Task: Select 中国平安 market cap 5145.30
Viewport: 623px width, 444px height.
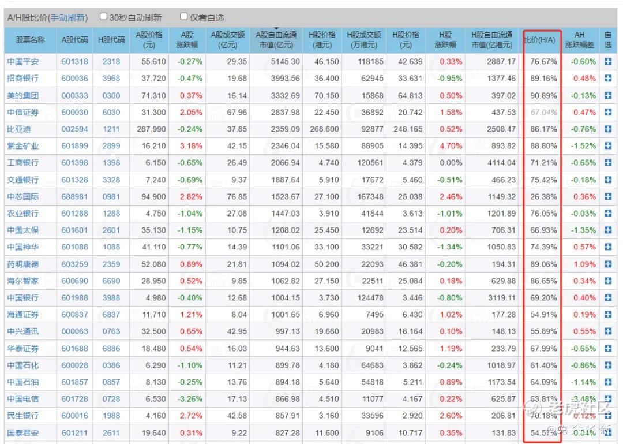Action: 286,62
